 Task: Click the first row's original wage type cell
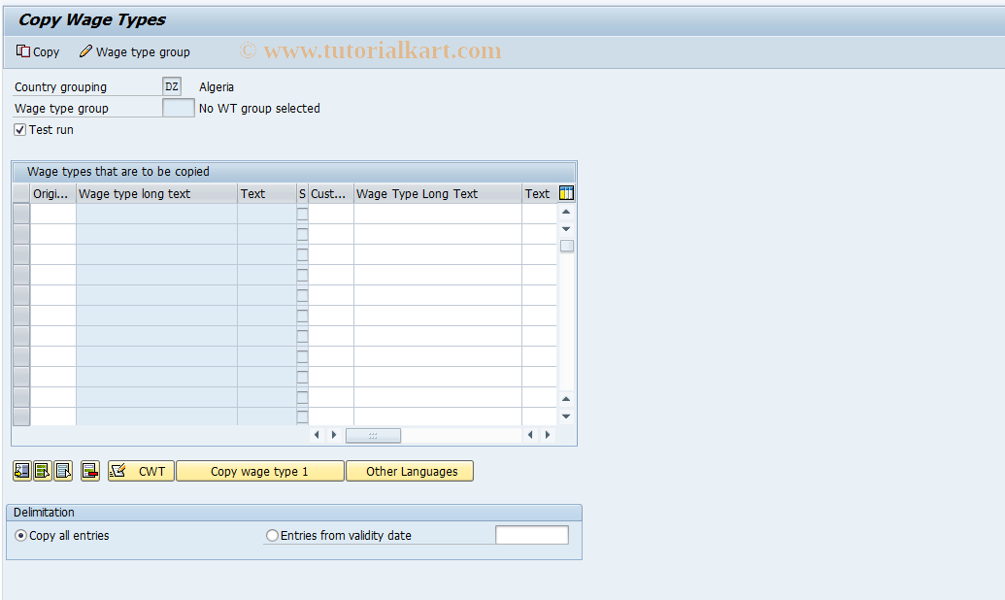click(53, 215)
